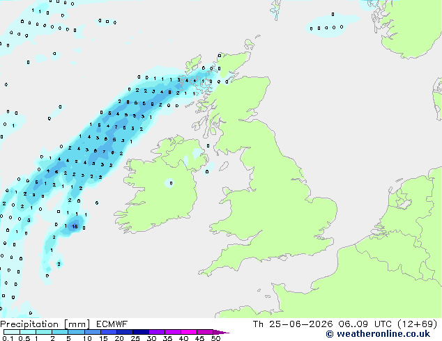This screenshot has height=341, width=442.
Task: Click the 40–45 mm magenta legend box
Action: [189, 332]
